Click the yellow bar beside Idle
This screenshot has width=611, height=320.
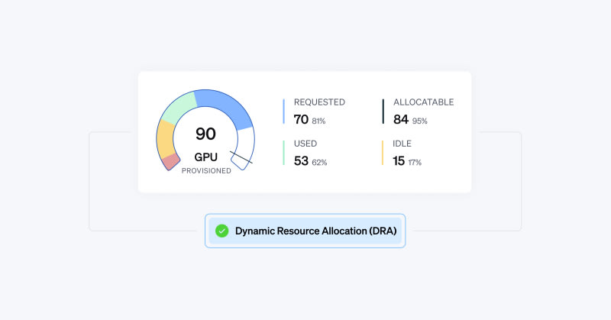(383, 153)
